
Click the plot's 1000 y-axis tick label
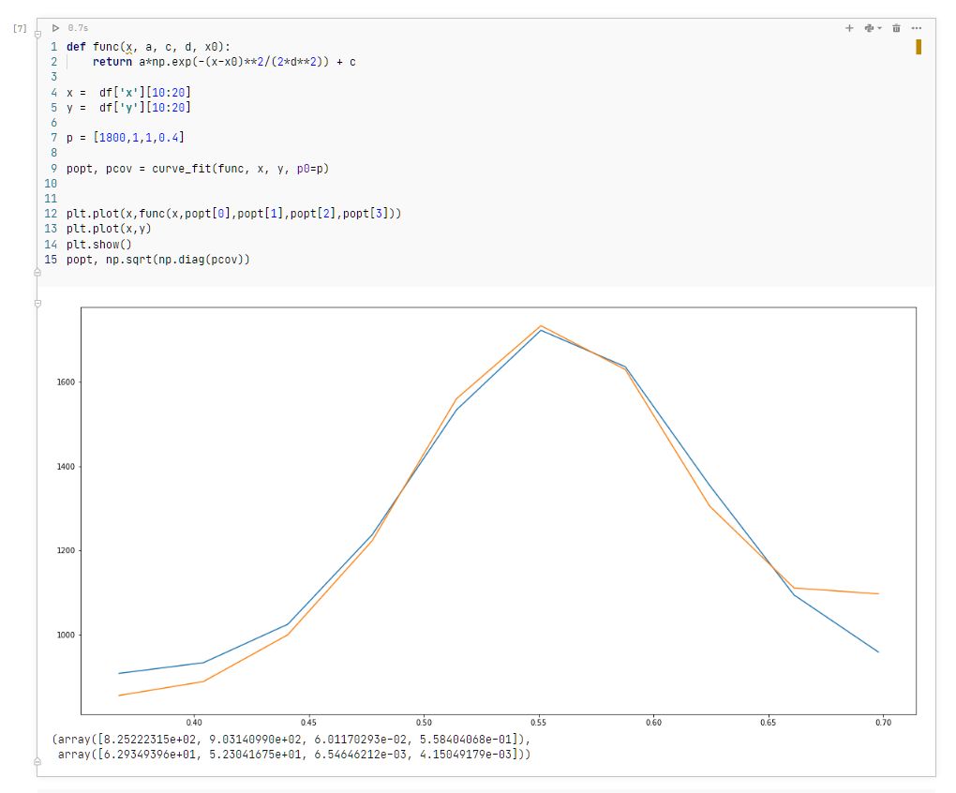point(66,635)
